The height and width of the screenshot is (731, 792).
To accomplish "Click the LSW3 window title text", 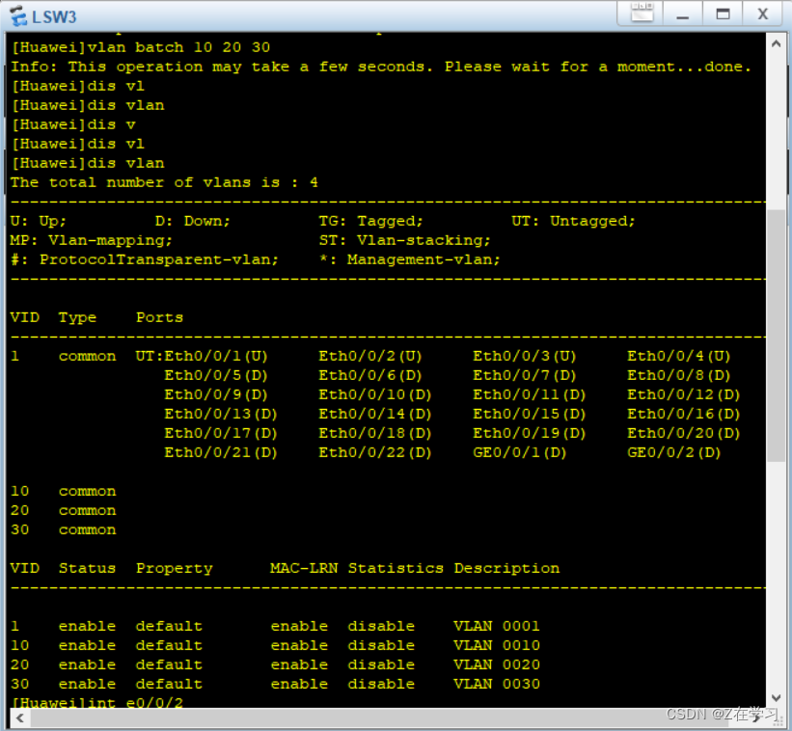I will [54, 16].
